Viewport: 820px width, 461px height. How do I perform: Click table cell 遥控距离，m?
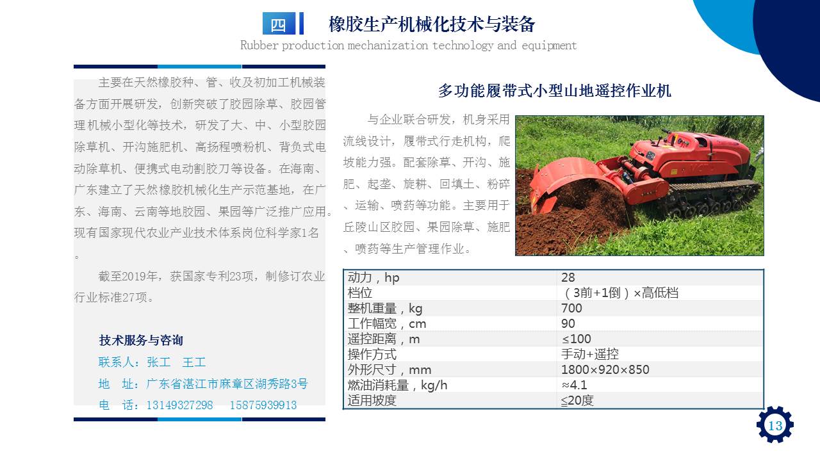click(451, 339)
